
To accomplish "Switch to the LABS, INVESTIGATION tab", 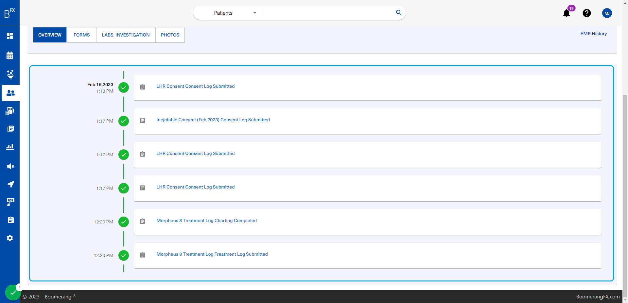I will [x=126, y=35].
